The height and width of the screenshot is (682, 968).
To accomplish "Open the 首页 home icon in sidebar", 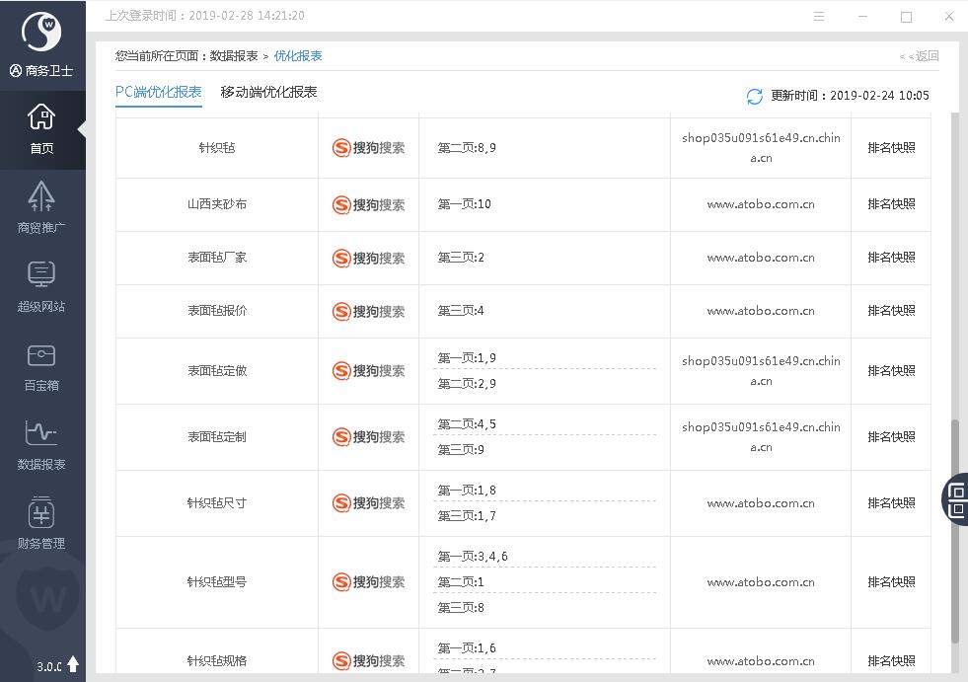I will [41, 129].
